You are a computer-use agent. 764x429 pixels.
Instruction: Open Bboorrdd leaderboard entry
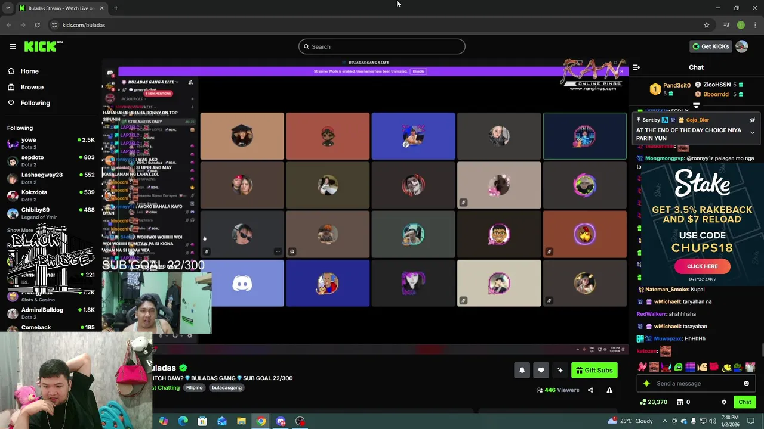pos(719,94)
